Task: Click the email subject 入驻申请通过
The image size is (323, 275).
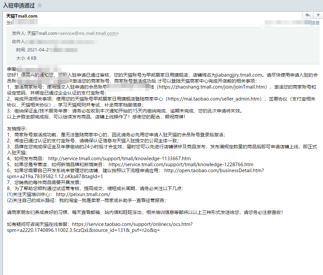Action: (x=19, y=5)
